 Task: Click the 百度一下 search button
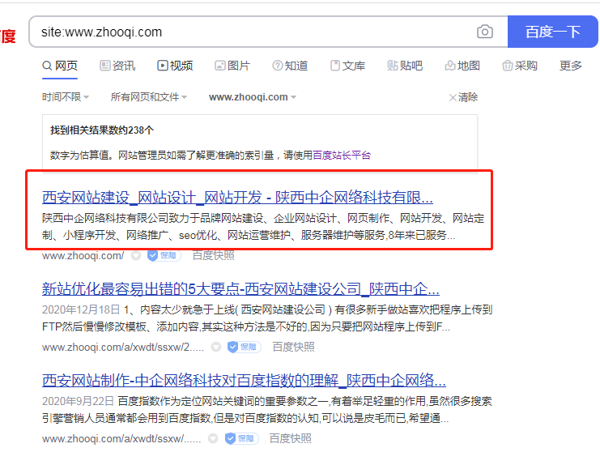point(552,32)
